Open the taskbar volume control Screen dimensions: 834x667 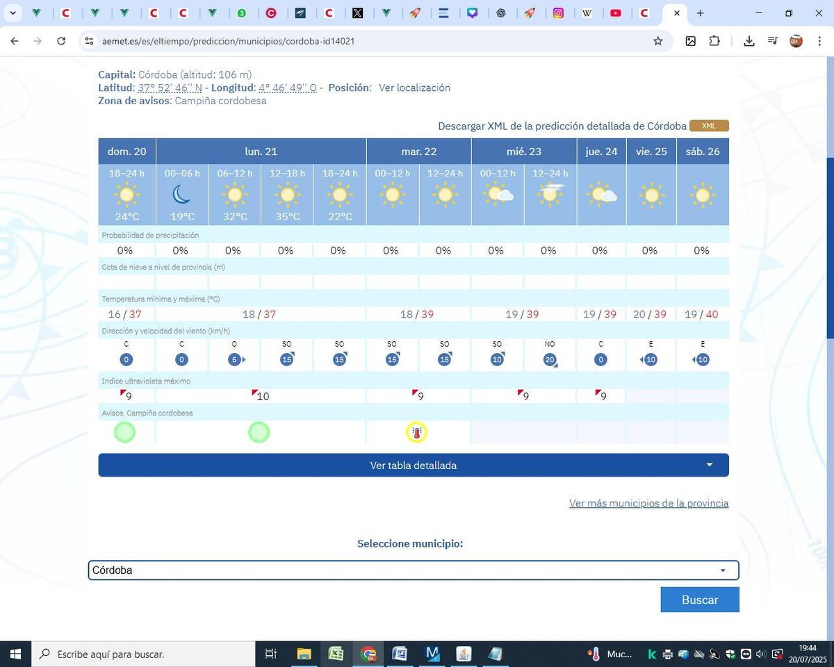pos(761,654)
